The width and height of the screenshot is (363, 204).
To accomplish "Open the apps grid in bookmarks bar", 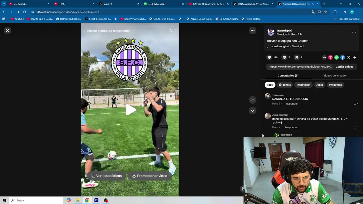I will (x=4, y=19).
